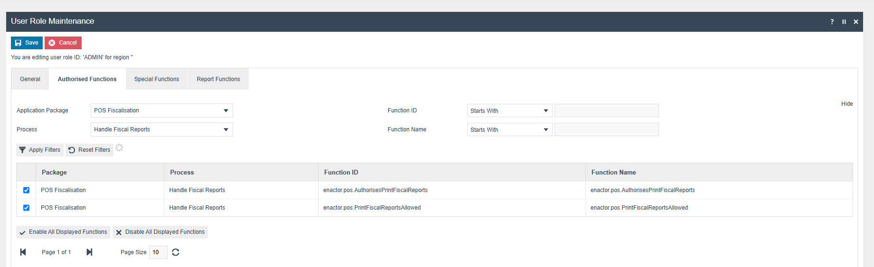This screenshot has height=267, width=874.
Task: Click the page size refresh icon
Action: [x=176, y=252]
